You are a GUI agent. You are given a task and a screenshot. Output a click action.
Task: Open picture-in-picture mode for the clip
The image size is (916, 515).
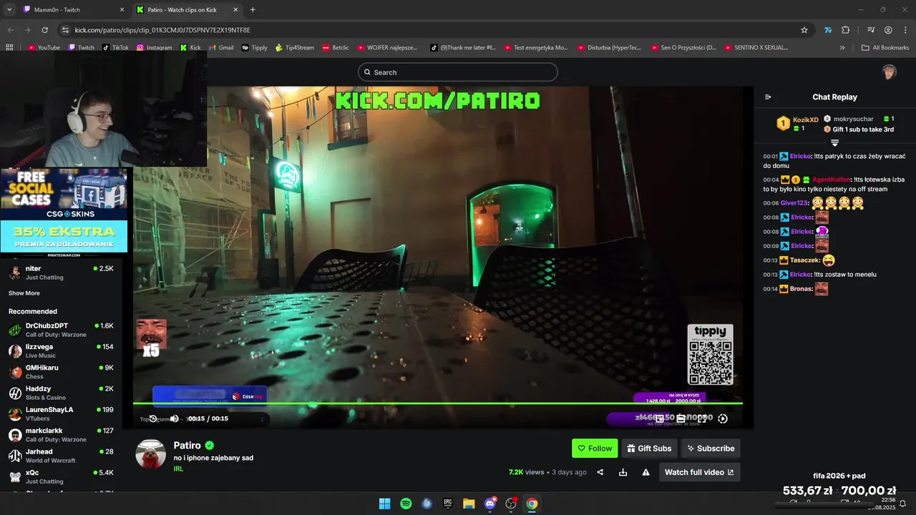pyautogui.click(x=660, y=418)
